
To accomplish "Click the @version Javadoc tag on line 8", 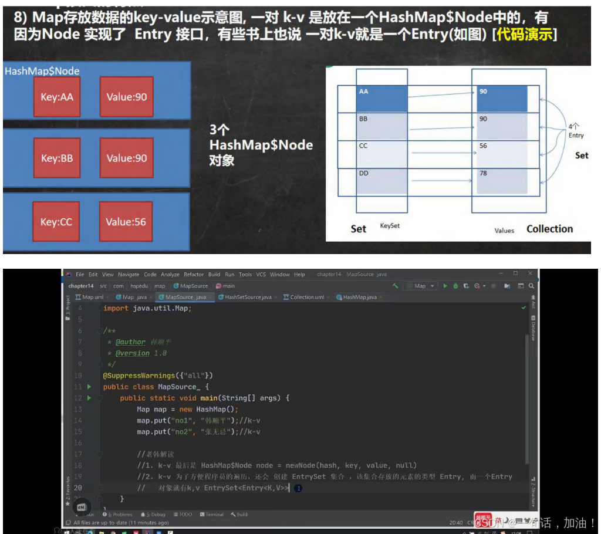I will pos(133,353).
